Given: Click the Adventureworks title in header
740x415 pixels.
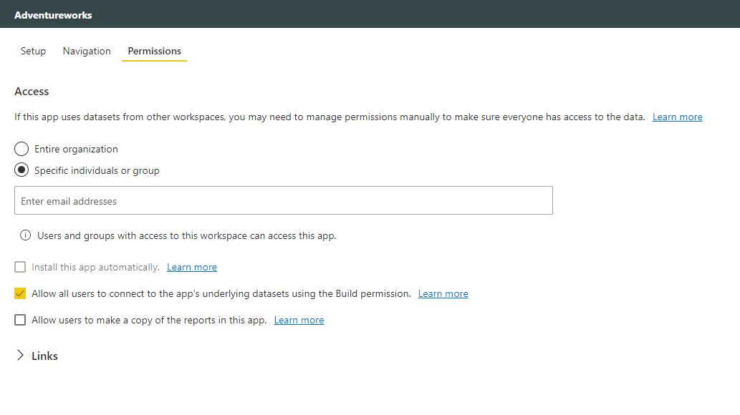Looking at the screenshot, I should click(53, 14).
